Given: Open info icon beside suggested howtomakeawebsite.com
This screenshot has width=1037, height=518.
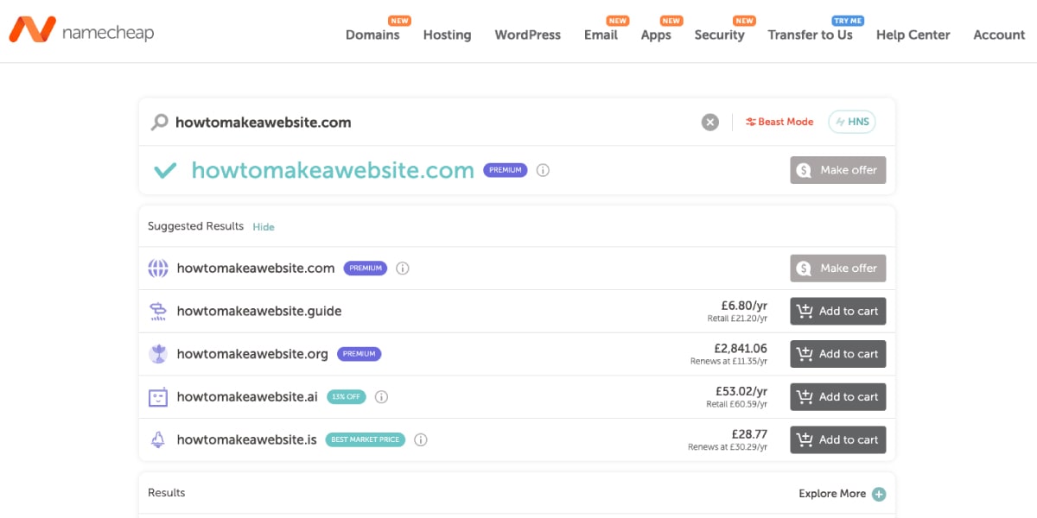Looking at the screenshot, I should [403, 268].
